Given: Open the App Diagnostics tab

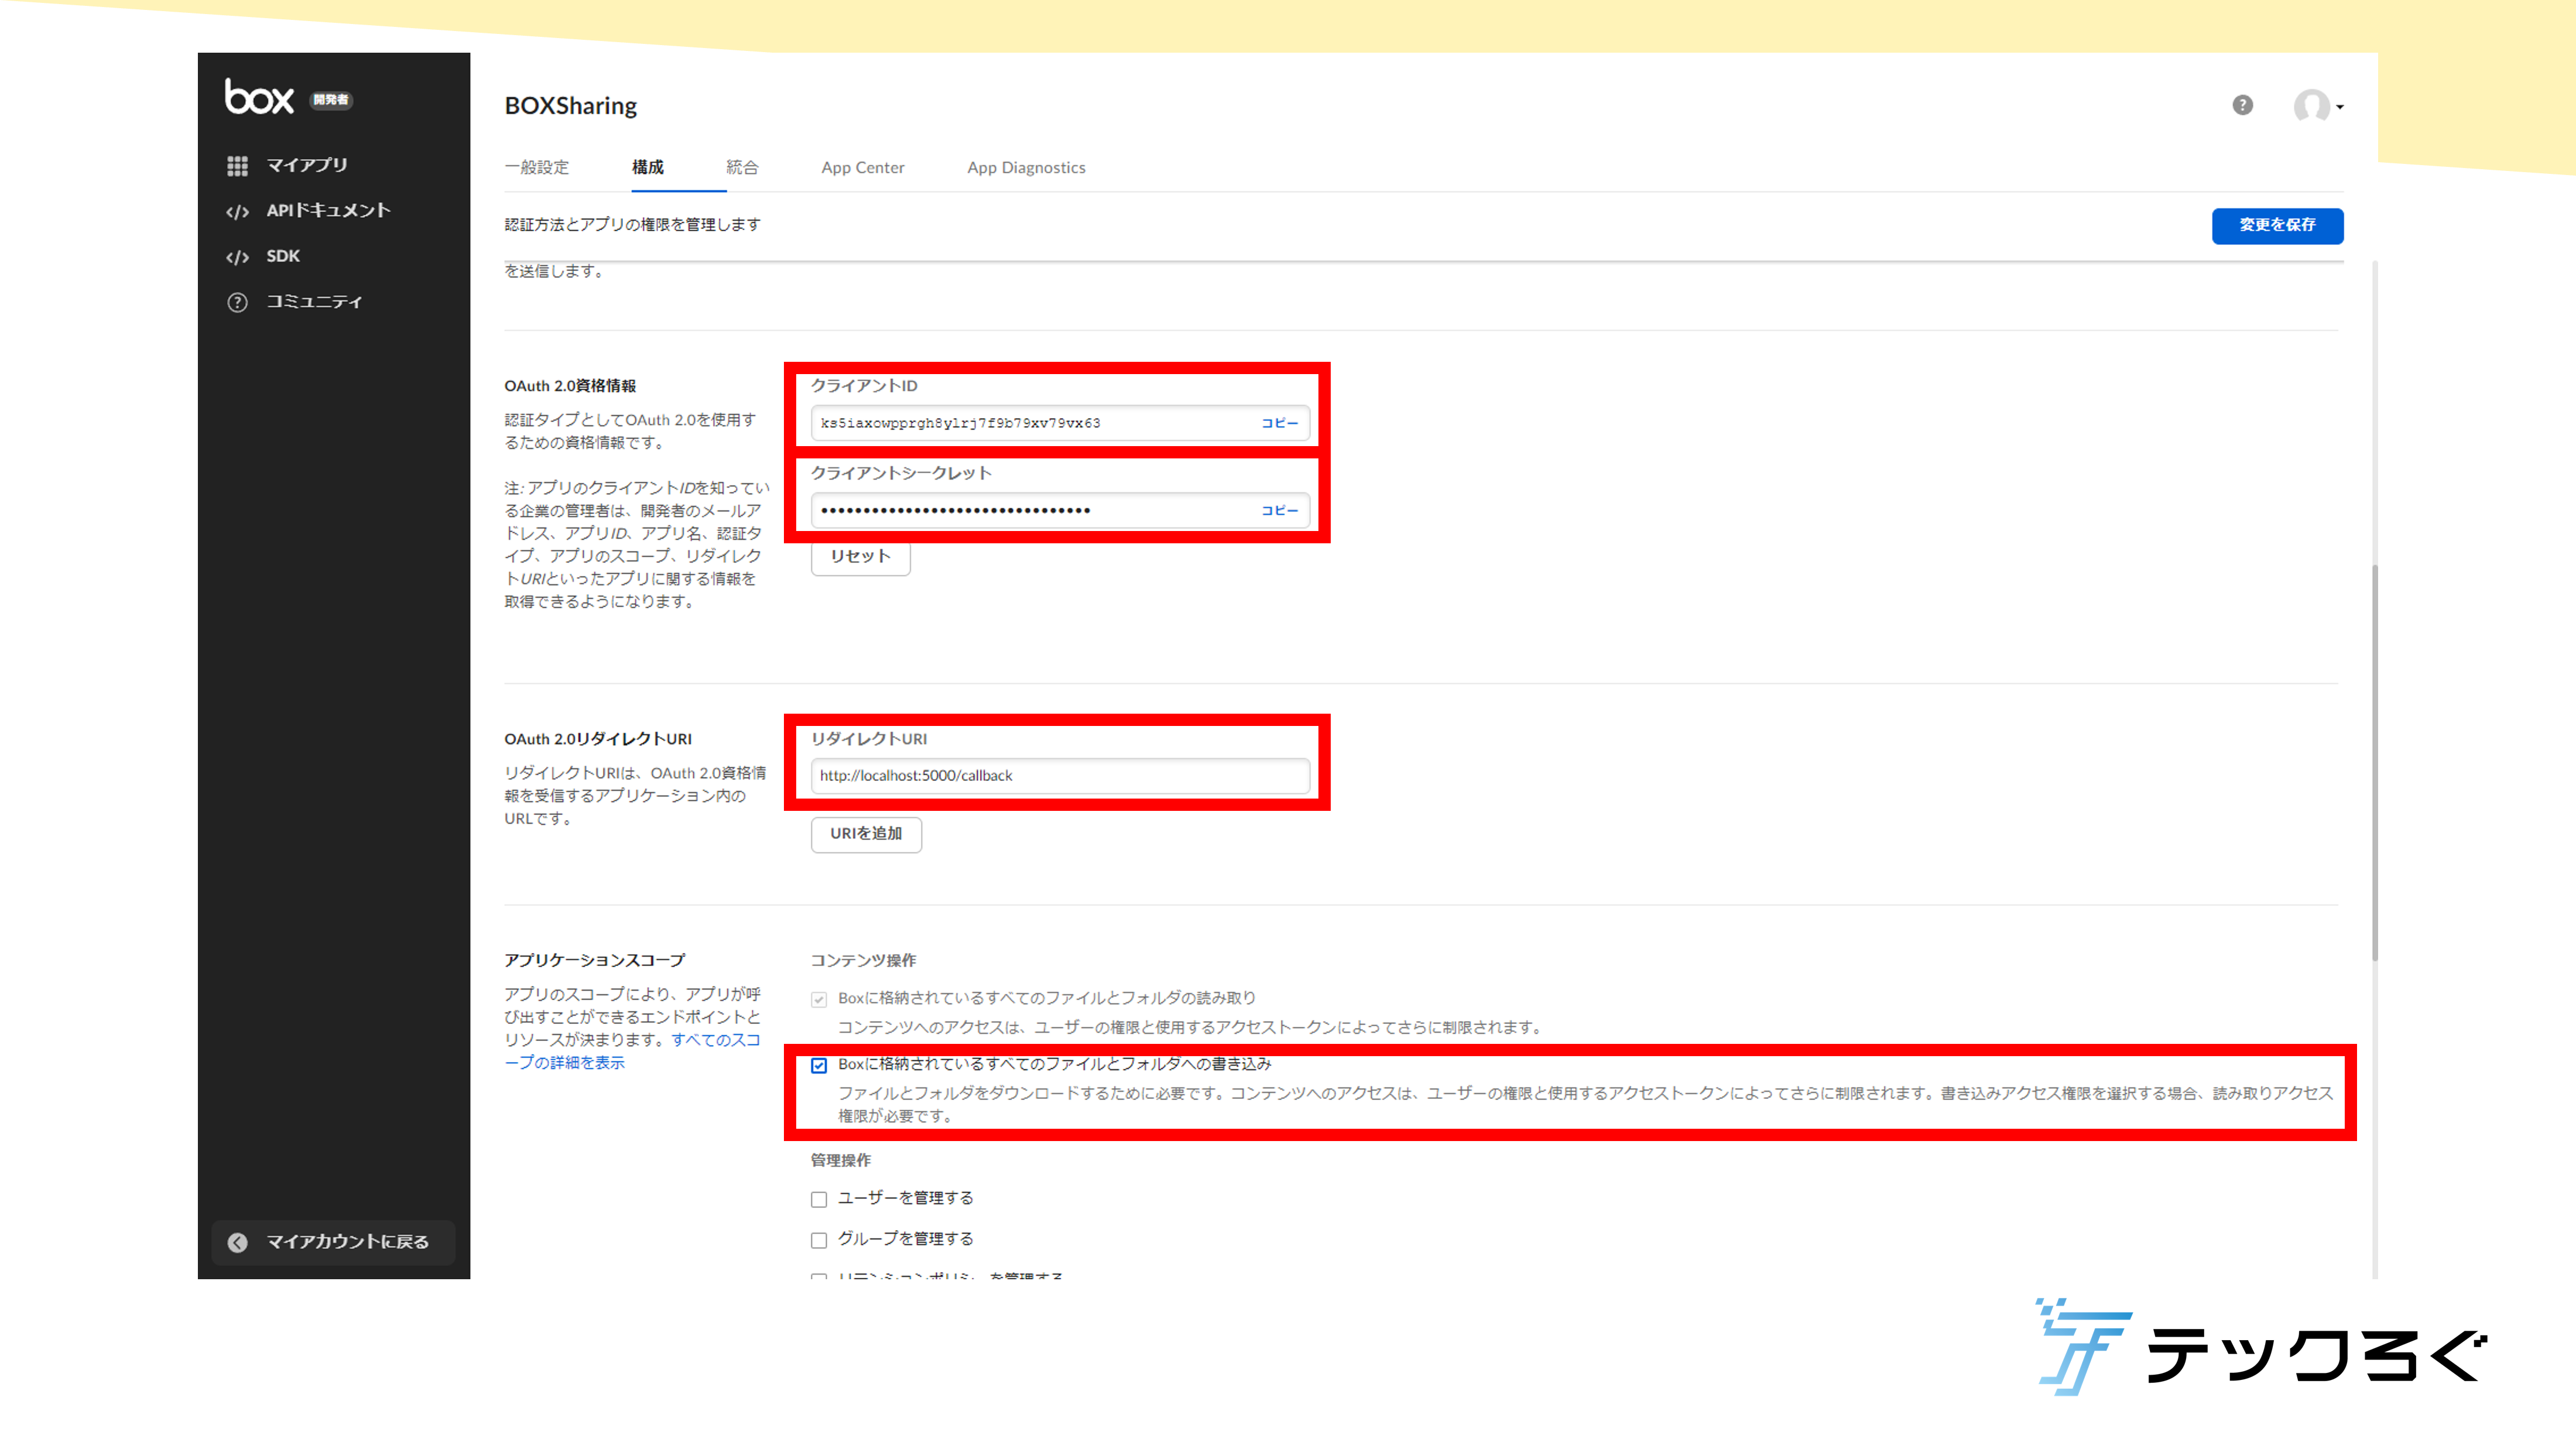Looking at the screenshot, I should (1026, 167).
